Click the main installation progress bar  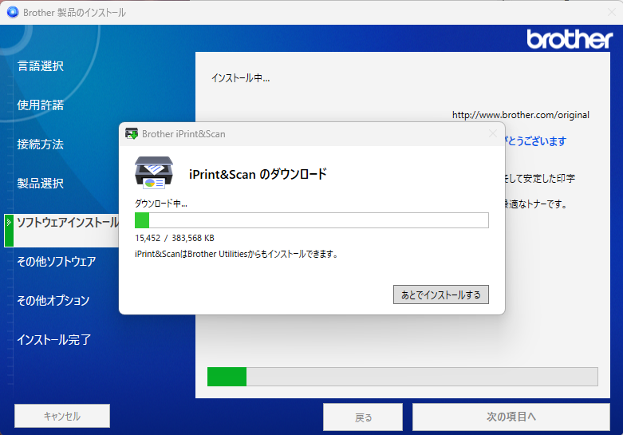point(403,377)
